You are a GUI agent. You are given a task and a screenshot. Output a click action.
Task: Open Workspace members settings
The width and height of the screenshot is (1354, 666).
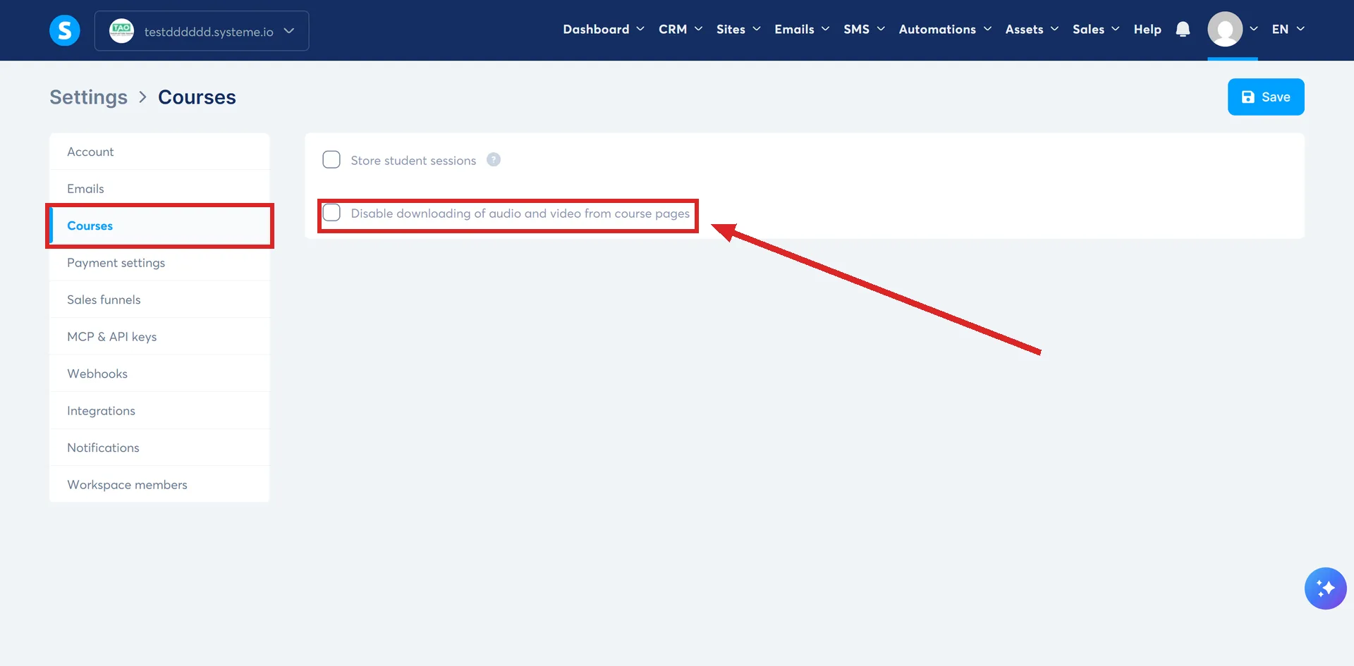(159, 485)
